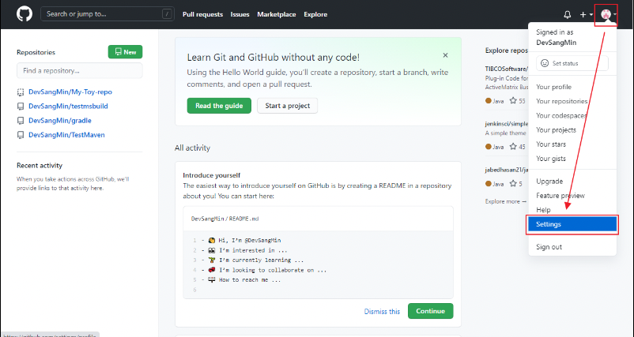Click the star icon showing 45

click(513, 147)
